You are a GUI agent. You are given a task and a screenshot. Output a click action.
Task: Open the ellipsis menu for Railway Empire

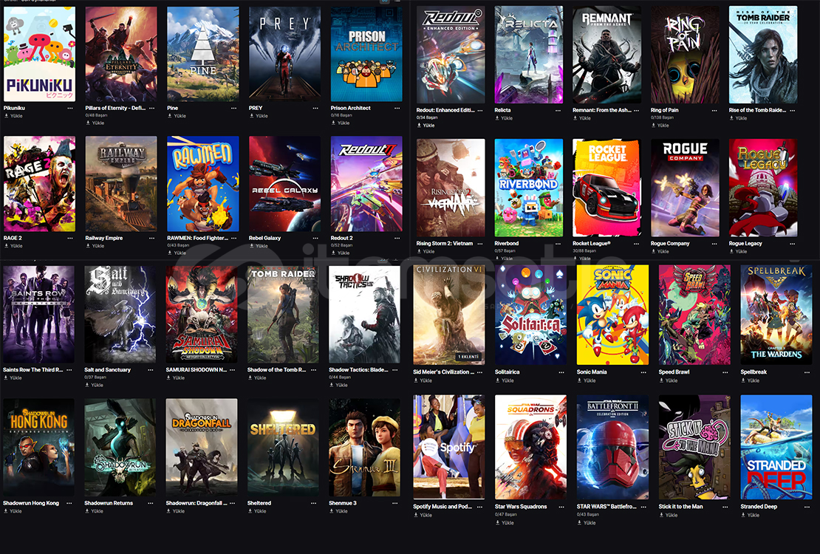[151, 238]
